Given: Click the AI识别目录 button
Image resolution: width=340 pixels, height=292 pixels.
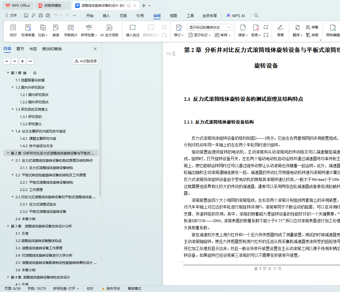Looking at the screenshot, I should (x=86, y=61).
